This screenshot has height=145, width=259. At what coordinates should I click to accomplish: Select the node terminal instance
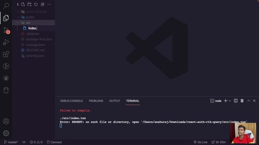point(216,101)
